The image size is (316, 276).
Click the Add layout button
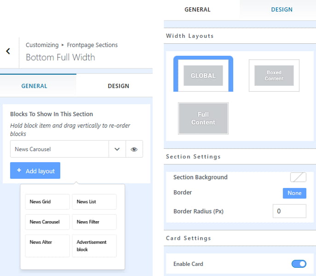(35, 170)
